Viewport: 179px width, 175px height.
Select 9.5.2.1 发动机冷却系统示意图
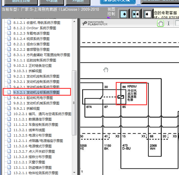pos(36,92)
